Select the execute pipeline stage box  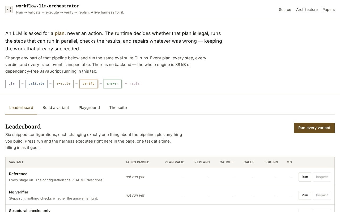(x=63, y=84)
